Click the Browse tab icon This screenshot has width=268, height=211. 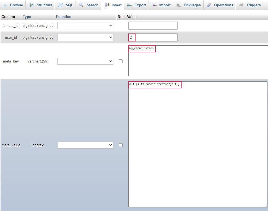(x=5, y=5)
